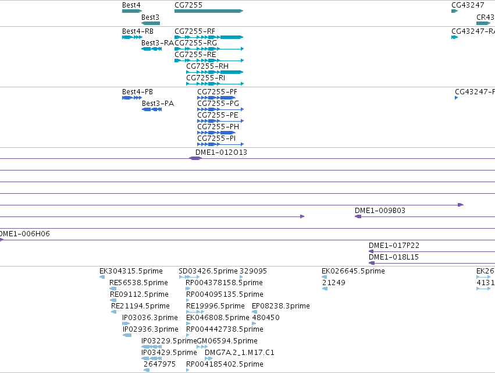Click the IP03229.5prime EST label
Image resolution: width=495 pixels, height=373 pixels.
click(169, 341)
